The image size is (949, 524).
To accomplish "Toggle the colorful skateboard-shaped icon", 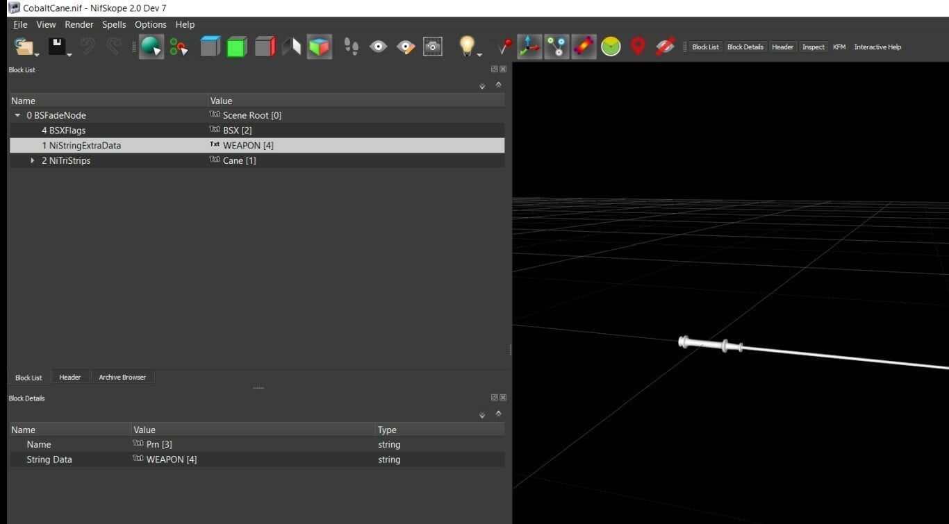I will (x=584, y=47).
